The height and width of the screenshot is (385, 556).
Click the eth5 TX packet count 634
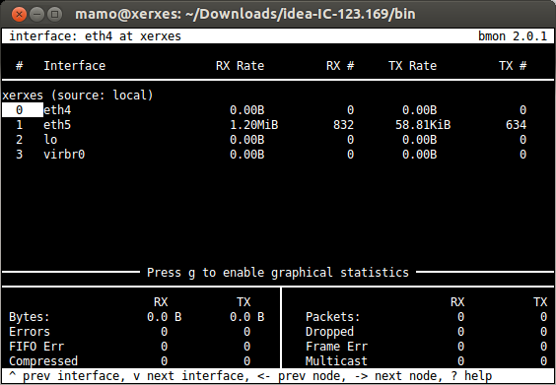click(517, 125)
